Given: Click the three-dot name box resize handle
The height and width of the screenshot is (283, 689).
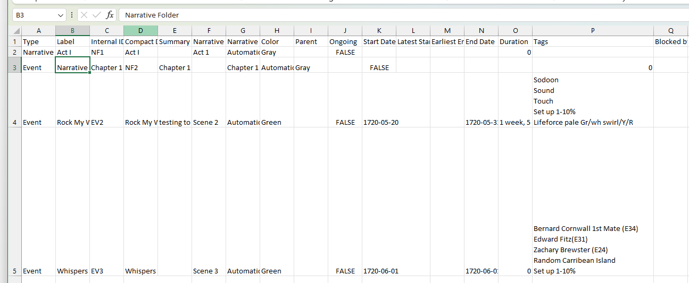Looking at the screenshot, I should click(x=72, y=15).
